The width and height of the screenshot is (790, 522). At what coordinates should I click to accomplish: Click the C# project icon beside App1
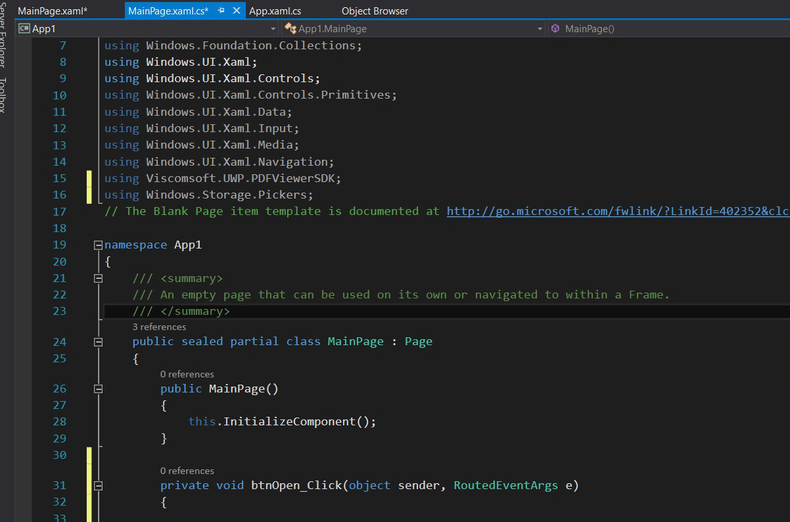point(24,28)
